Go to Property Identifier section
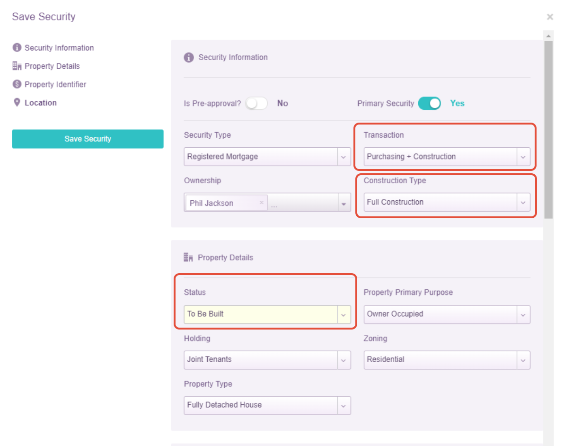 55,84
